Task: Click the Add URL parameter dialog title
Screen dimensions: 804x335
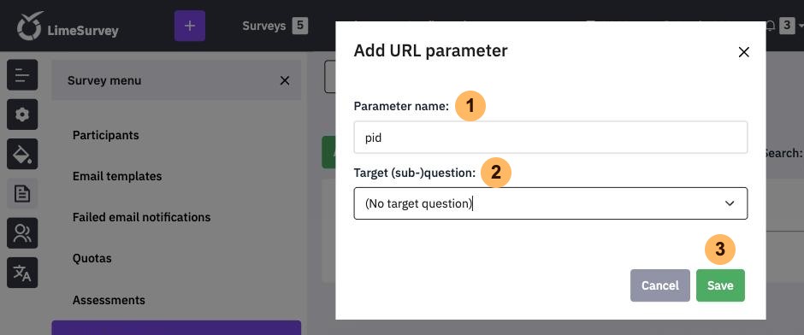Action: [x=430, y=50]
